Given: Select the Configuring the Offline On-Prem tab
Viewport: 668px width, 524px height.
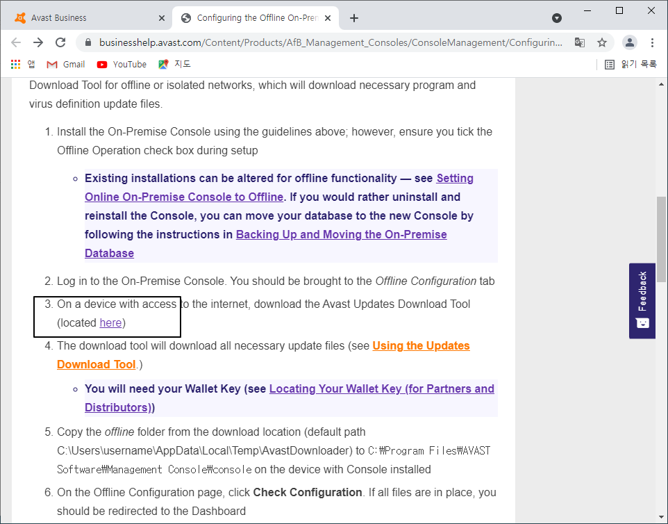Looking at the screenshot, I should point(256,18).
